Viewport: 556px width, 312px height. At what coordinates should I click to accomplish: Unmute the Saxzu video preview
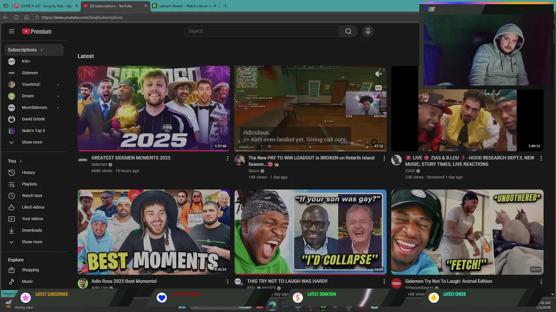click(x=378, y=74)
